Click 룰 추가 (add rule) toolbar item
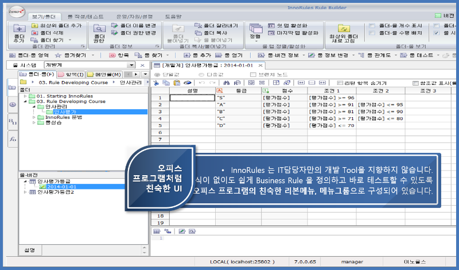This screenshot has width=459, height=270. [197, 55]
